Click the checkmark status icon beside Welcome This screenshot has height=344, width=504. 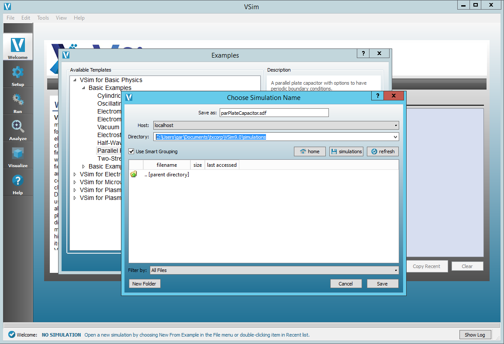tap(11, 334)
